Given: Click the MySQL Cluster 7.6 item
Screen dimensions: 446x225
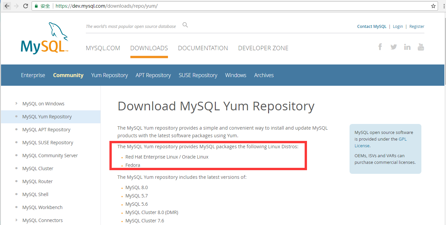Looking at the screenshot, I should (x=145, y=221).
